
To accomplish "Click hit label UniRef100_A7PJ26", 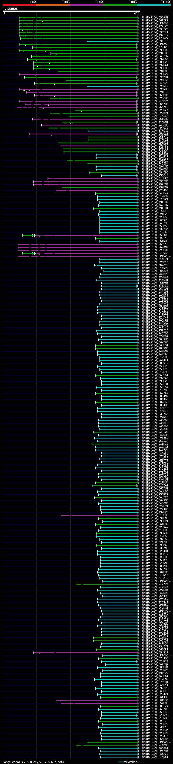I will point(155,47).
